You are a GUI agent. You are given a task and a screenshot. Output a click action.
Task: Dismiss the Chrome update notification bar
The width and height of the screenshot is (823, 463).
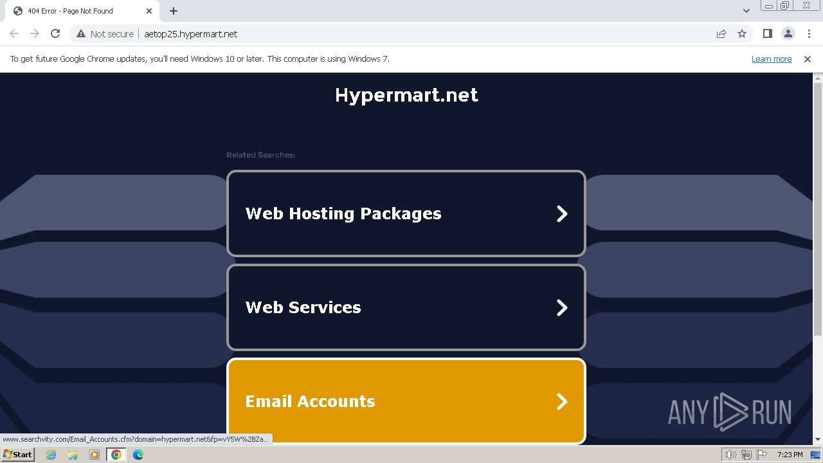click(808, 59)
